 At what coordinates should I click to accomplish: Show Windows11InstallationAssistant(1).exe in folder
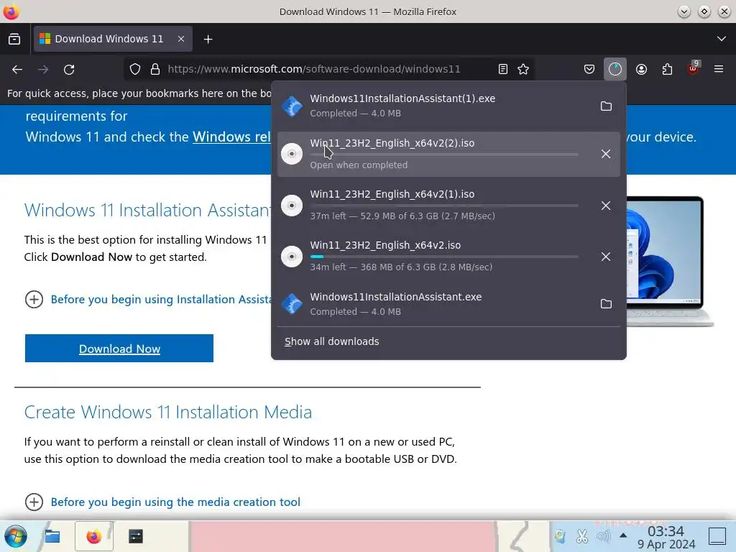coord(606,106)
